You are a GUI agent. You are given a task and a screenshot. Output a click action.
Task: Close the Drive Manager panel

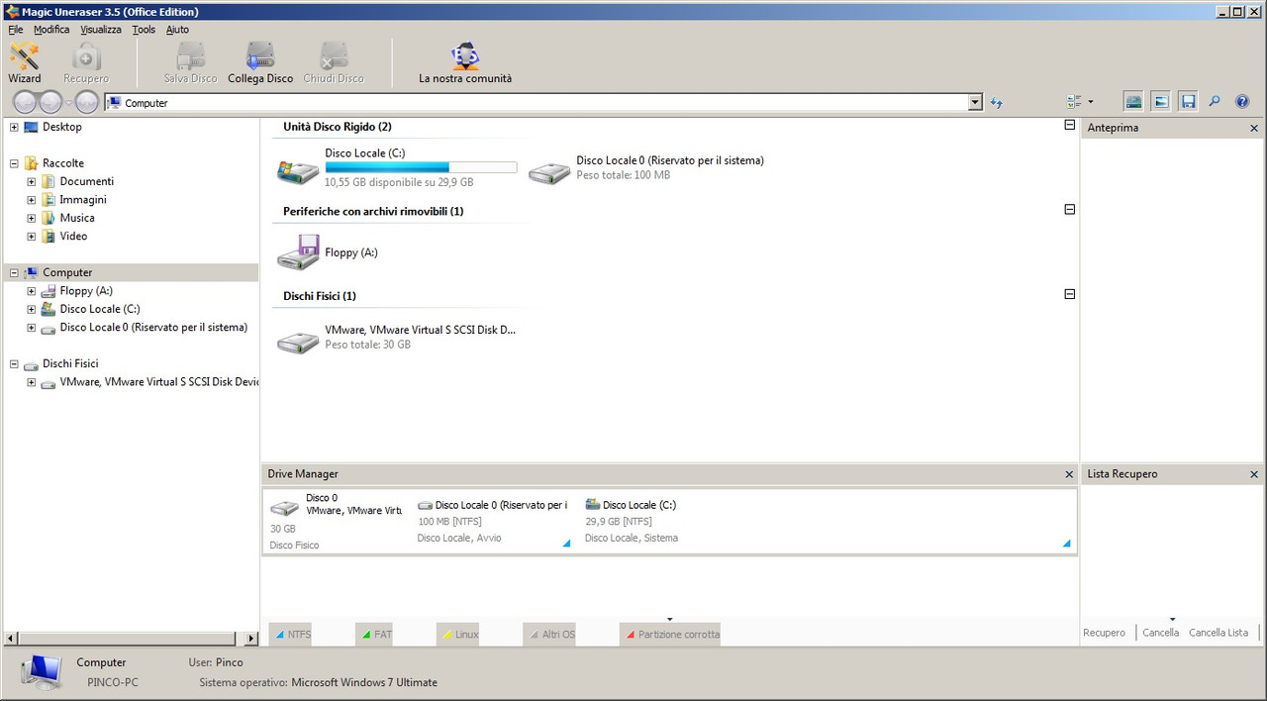coord(1069,475)
